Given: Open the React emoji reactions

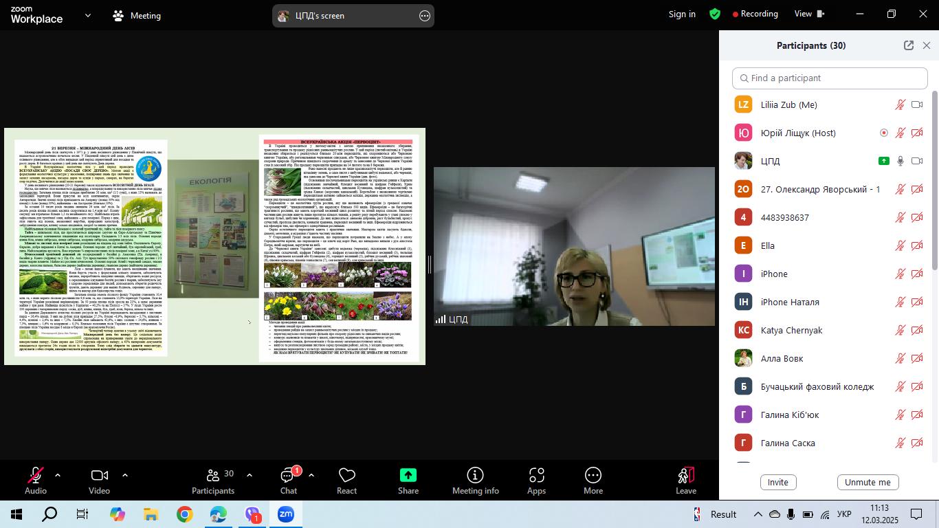Looking at the screenshot, I should pyautogui.click(x=346, y=475).
